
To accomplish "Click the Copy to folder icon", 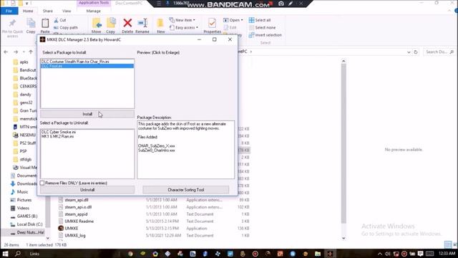I will (111, 24).
